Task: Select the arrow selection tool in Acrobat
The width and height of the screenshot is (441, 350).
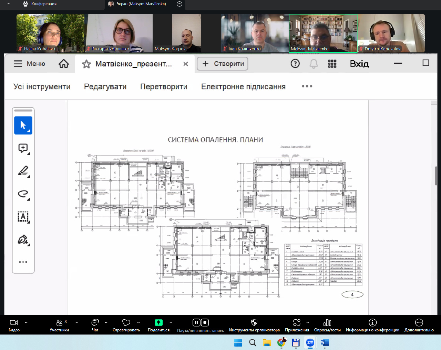Action: [23, 125]
